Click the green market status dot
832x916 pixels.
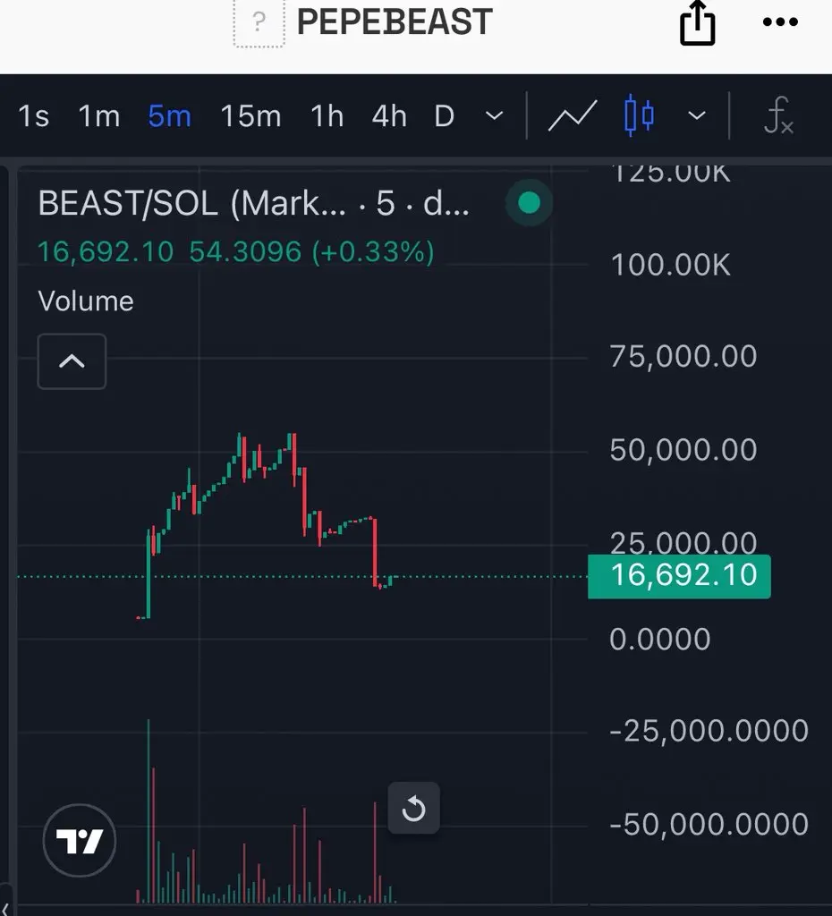point(530,203)
